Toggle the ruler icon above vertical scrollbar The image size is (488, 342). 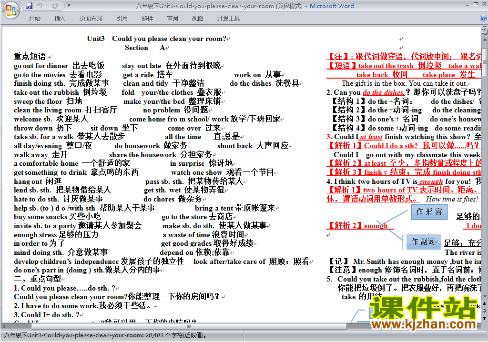tap(484, 31)
